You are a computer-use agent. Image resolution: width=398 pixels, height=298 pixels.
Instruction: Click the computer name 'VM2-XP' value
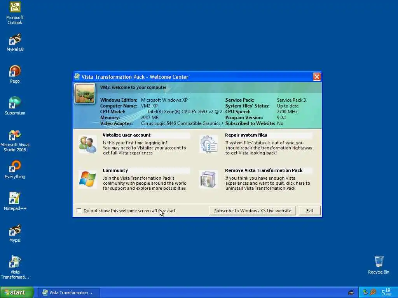coord(149,106)
